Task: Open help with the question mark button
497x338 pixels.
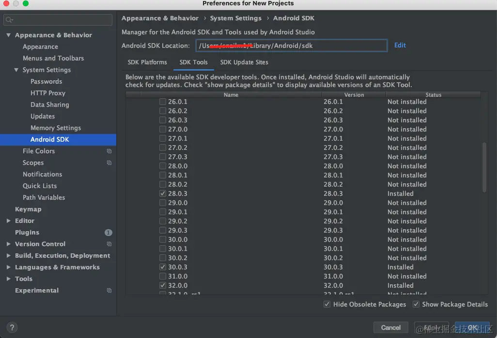Action: pyautogui.click(x=12, y=327)
